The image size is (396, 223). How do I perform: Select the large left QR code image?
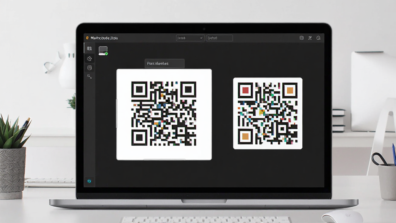pos(164,113)
